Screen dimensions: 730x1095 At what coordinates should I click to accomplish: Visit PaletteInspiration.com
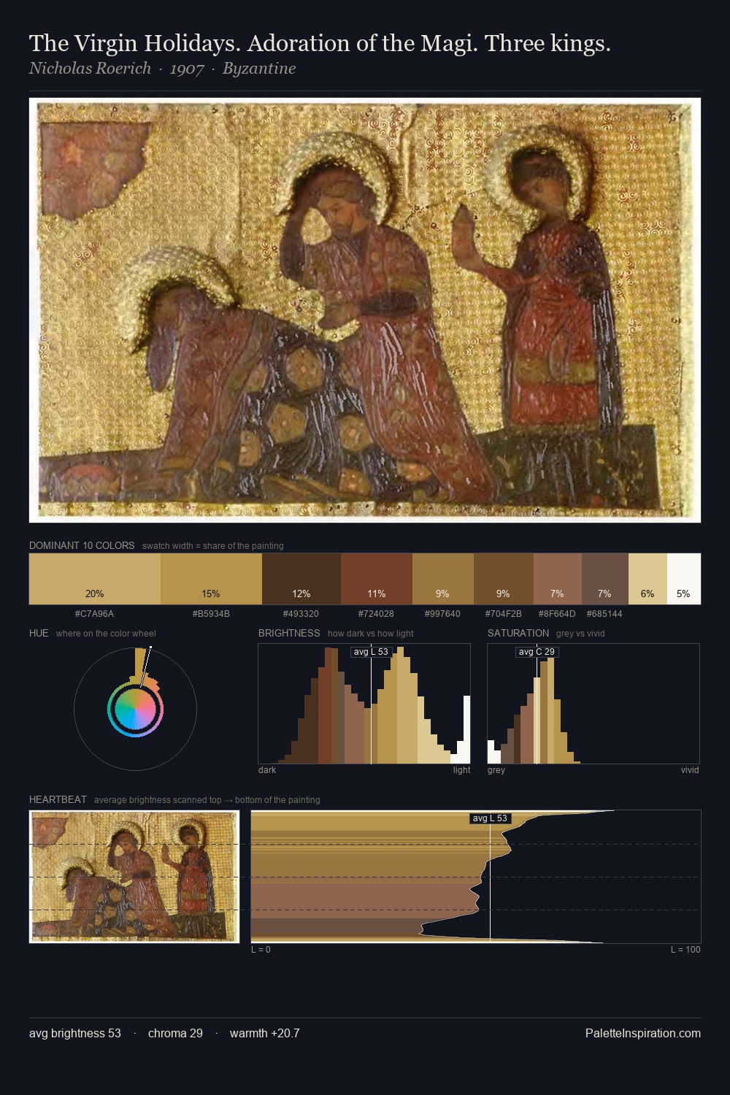(643, 1033)
